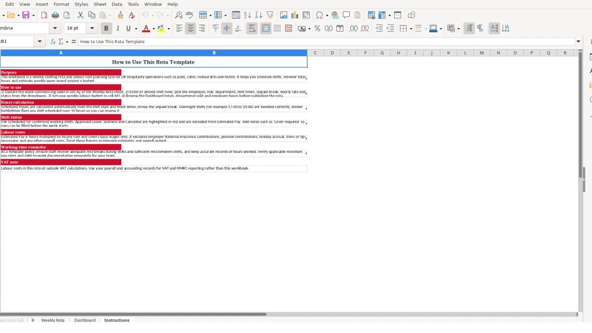592x333 pixels.
Task: Switch to the Weekly Rota sheet tab
Action: coord(53,320)
